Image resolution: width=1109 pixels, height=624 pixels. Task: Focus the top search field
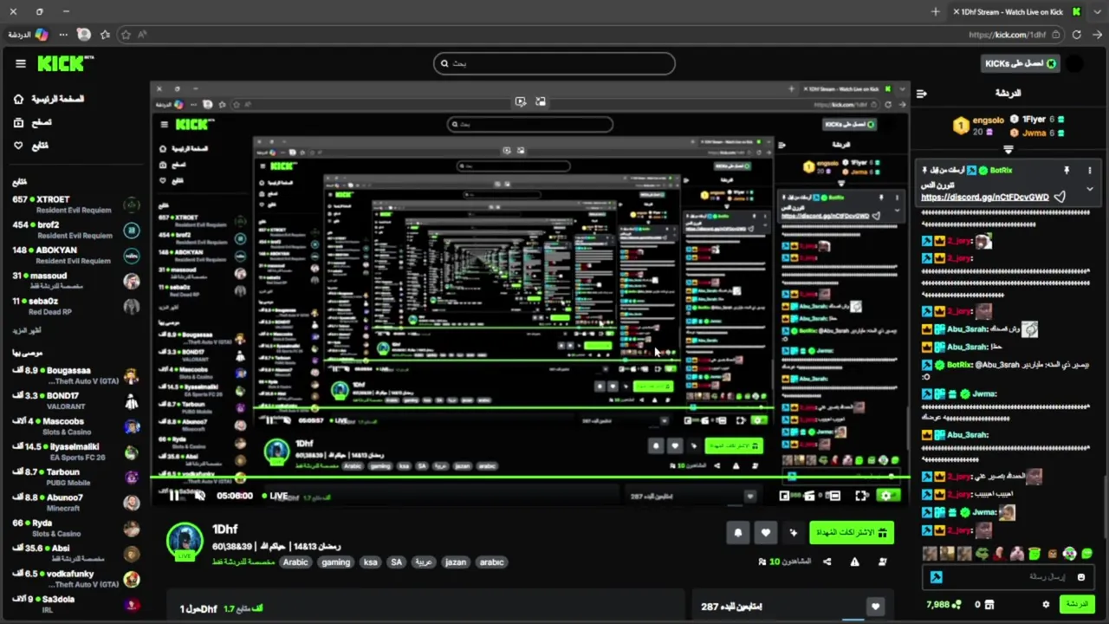tap(554, 63)
